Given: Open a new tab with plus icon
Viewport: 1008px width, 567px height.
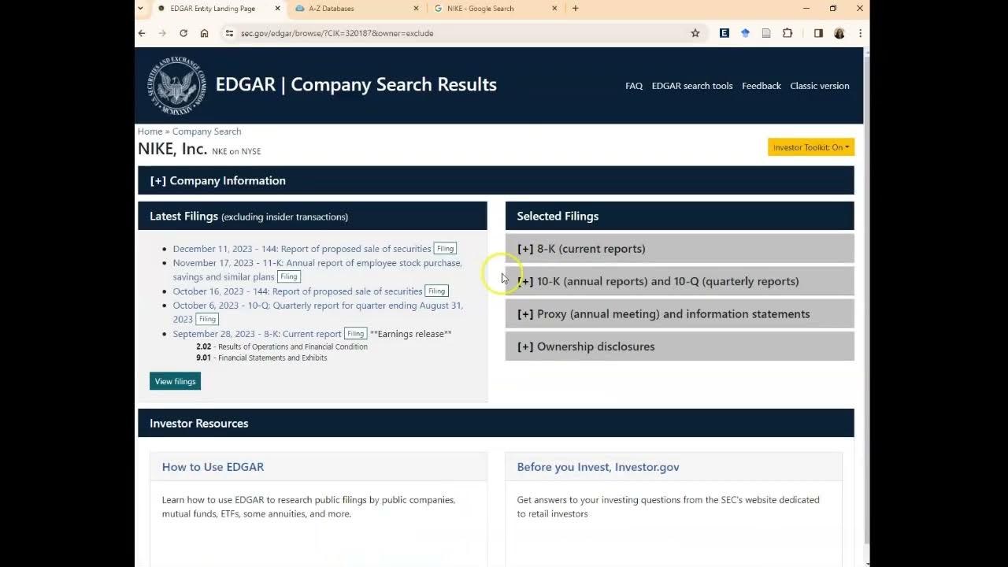Looking at the screenshot, I should (575, 9).
